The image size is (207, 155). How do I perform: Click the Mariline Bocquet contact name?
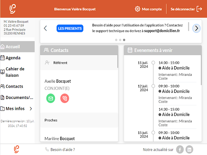(x=59, y=138)
